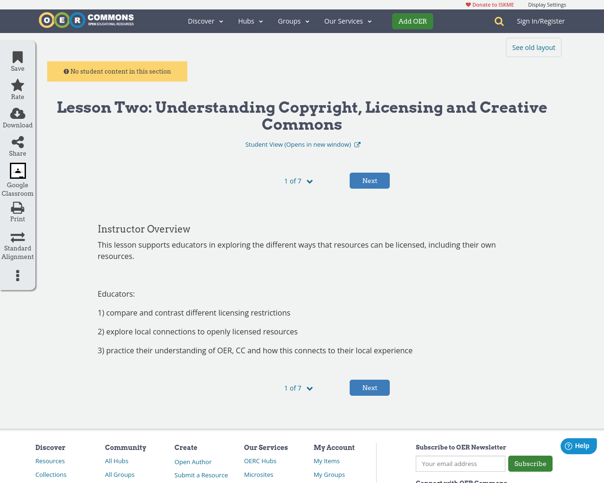Image resolution: width=604 pixels, height=483 pixels.
Task: Click the Download icon in sidebar
Action: click(17, 113)
